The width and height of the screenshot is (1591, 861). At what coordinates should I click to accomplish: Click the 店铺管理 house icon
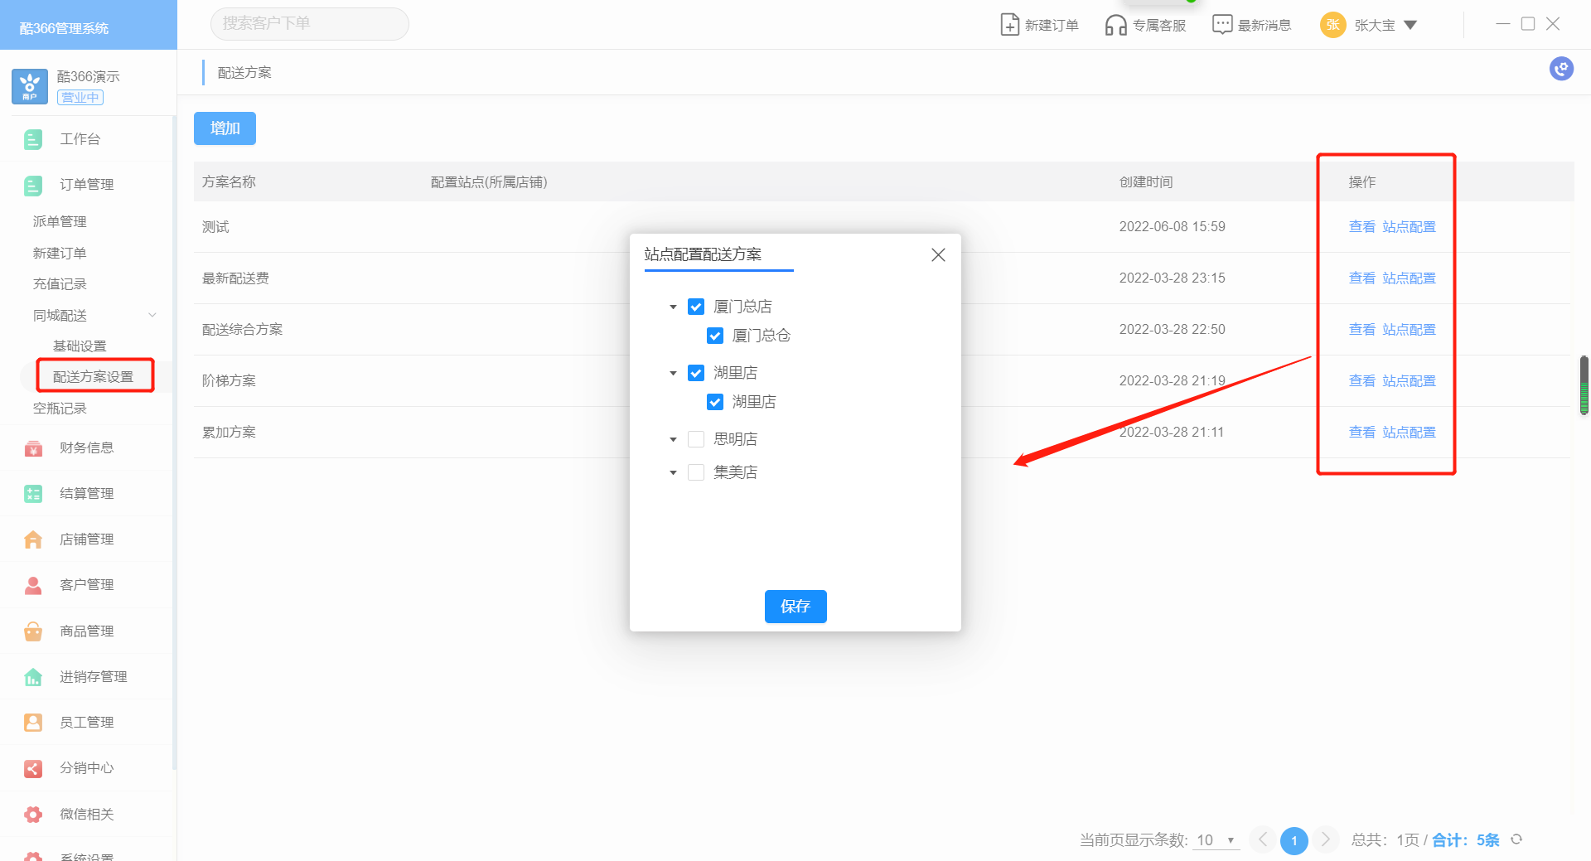[x=33, y=539]
